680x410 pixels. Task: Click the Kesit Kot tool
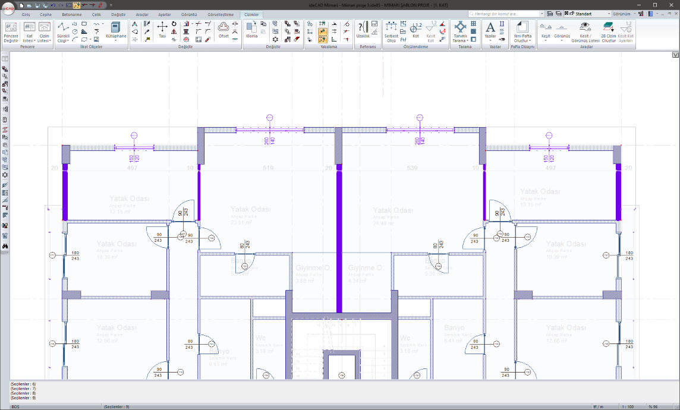pyautogui.click(x=430, y=32)
